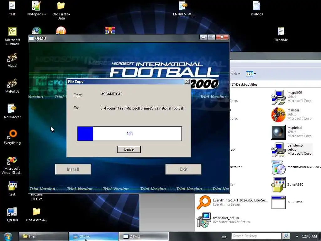Switch to the QtEmu taskbar button

point(93,236)
